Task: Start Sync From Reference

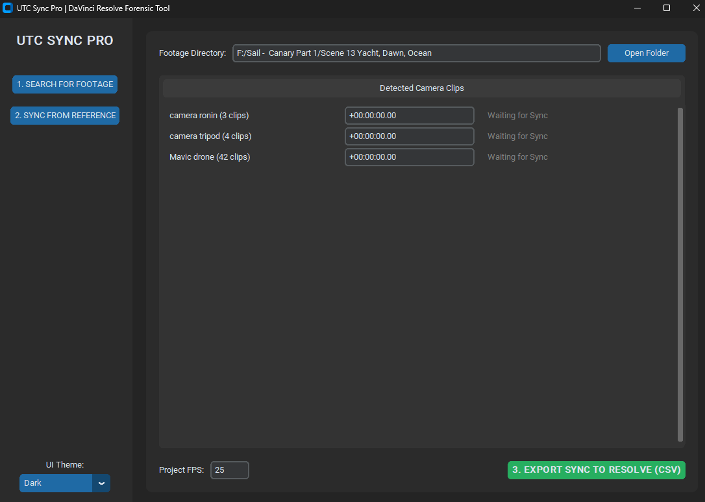Action: click(x=65, y=116)
